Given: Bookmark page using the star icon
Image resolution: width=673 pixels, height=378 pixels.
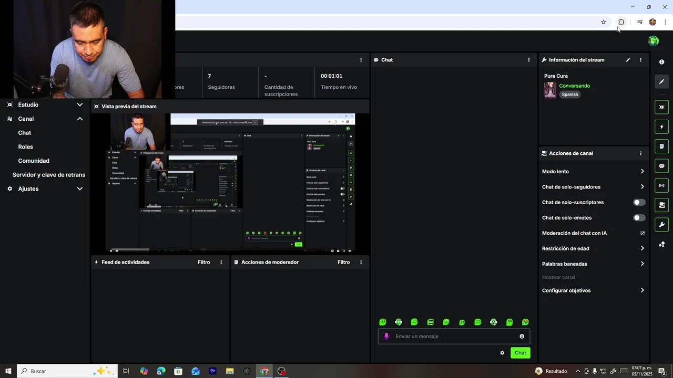Looking at the screenshot, I should pyautogui.click(x=604, y=22).
